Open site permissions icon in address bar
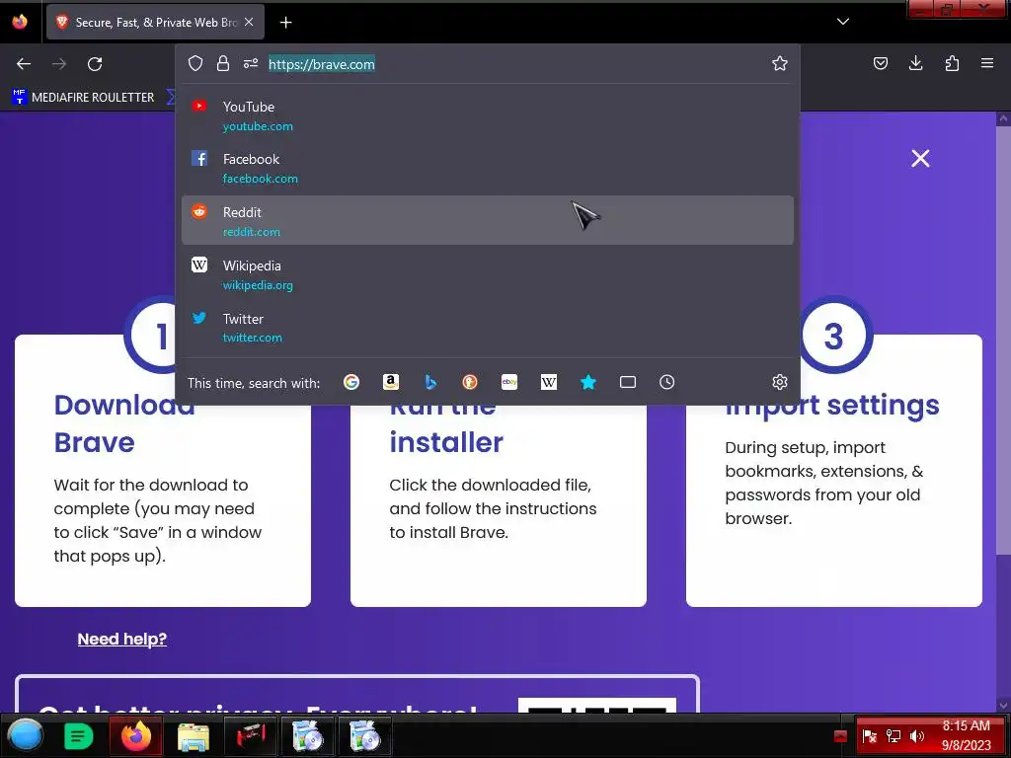 point(251,63)
